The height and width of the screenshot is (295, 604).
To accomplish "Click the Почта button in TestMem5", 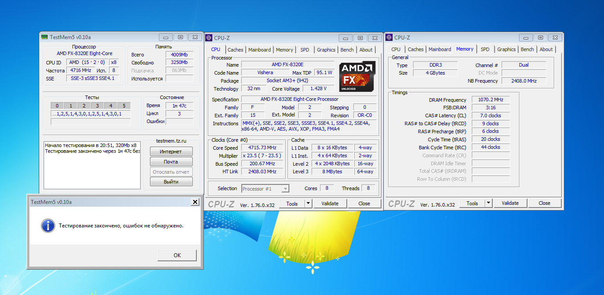I will pyautogui.click(x=171, y=162).
